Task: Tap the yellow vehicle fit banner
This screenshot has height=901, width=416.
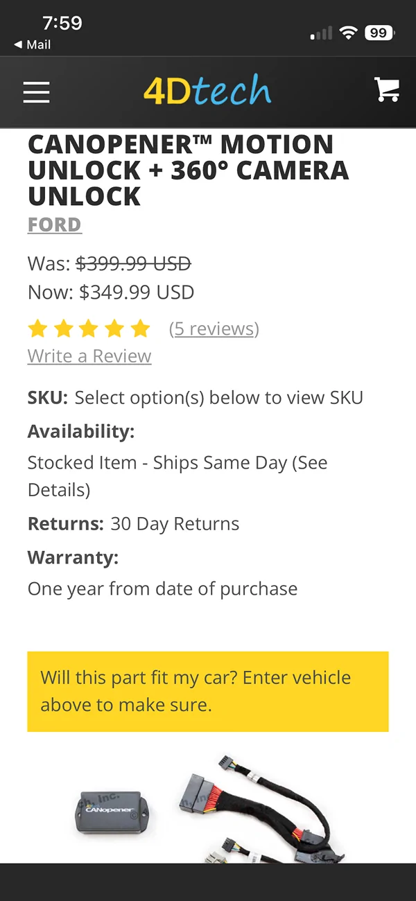Action: [x=208, y=691]
